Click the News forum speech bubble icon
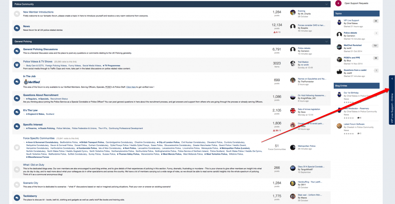The height and width of the screenshot is (204, 395). tap(17, 28)
